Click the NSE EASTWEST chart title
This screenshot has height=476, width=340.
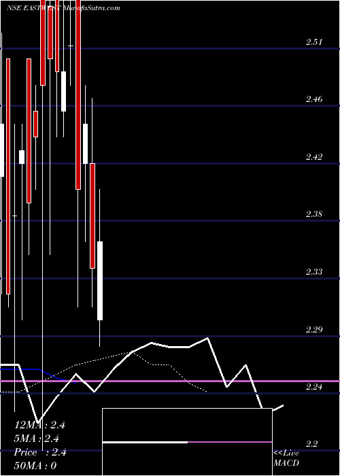(x=63, y=8)
